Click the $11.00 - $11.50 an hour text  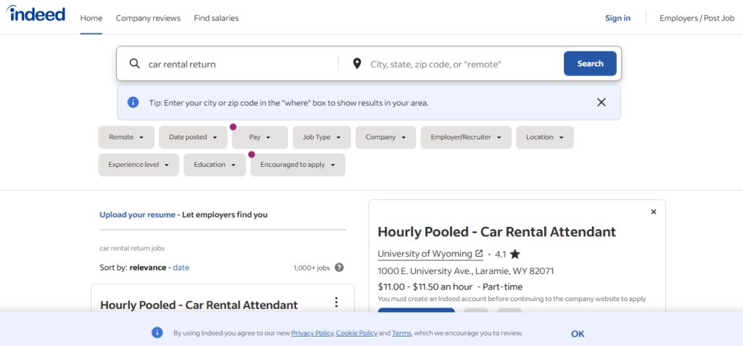[x=425, y=287]
